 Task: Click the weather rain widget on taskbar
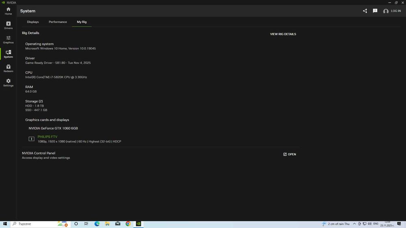pos(336,224)
